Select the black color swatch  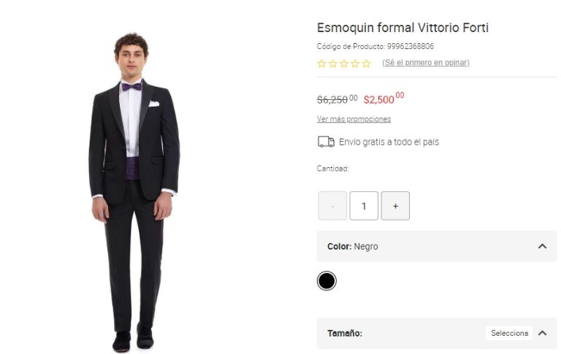[x=327, y=281]
